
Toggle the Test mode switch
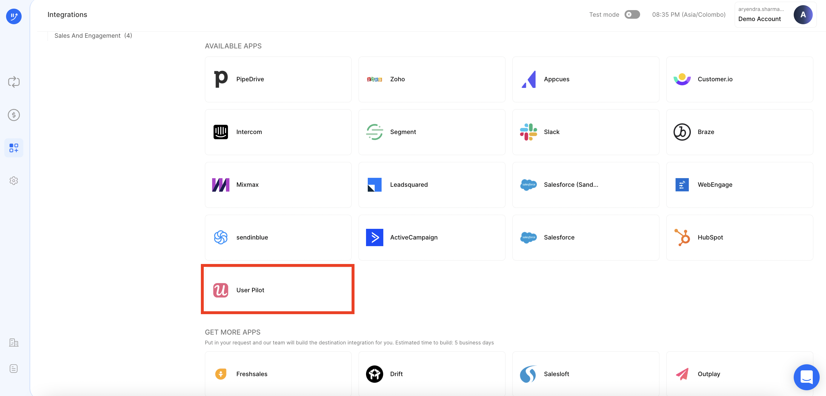tap(632, 14)
